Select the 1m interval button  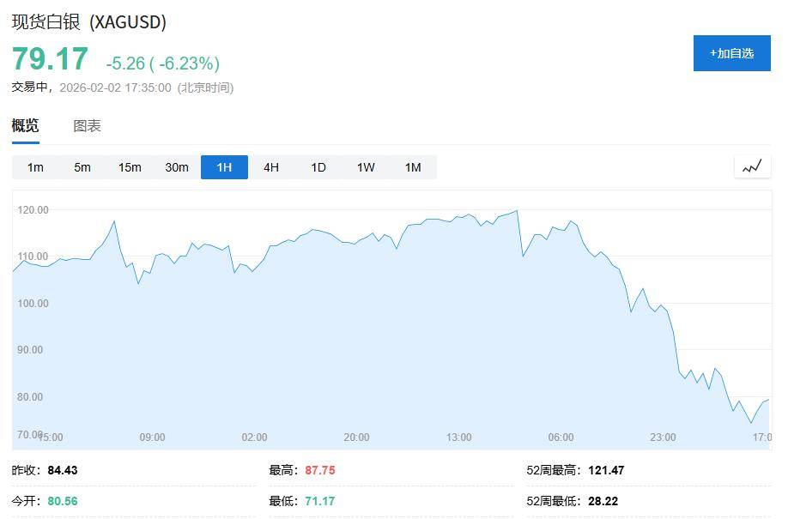point(35,167)
